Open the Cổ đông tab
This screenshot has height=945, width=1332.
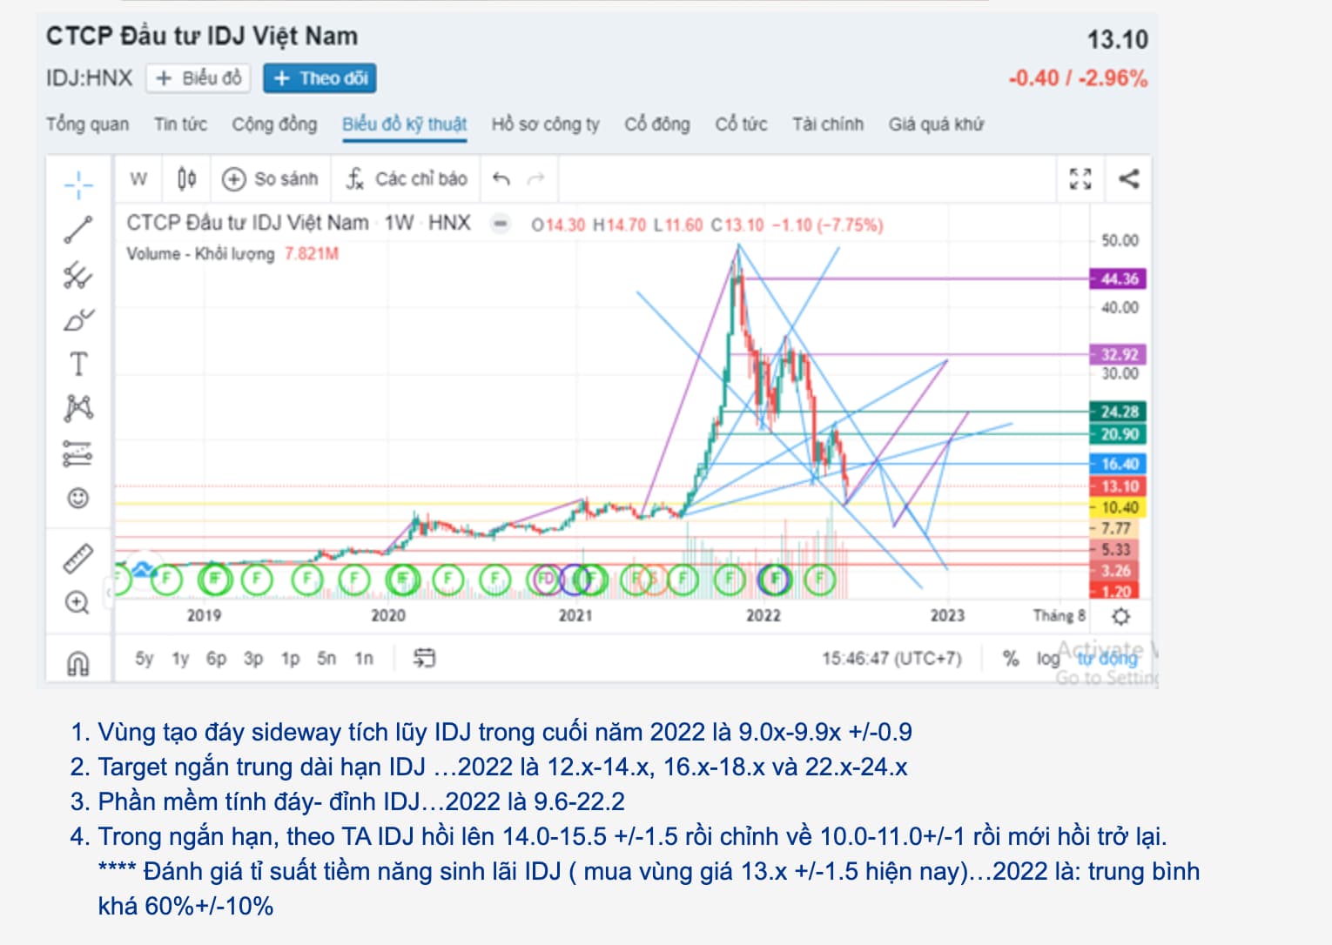point(657,124)
